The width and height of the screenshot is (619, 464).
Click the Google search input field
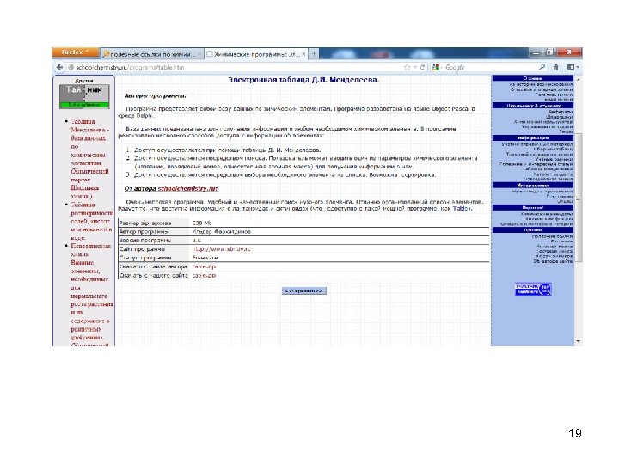point(489,68)
